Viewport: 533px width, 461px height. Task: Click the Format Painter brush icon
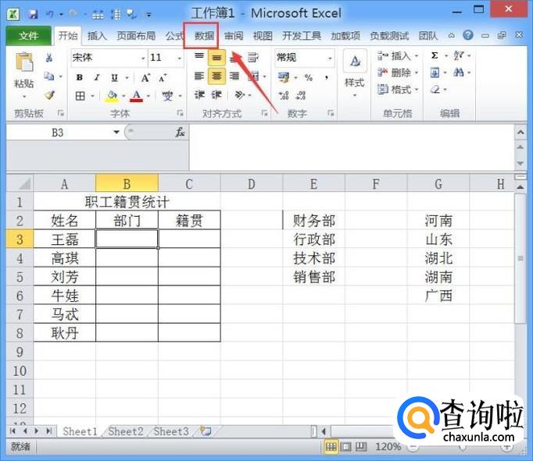pyautogui.click(x=49, y=95)
